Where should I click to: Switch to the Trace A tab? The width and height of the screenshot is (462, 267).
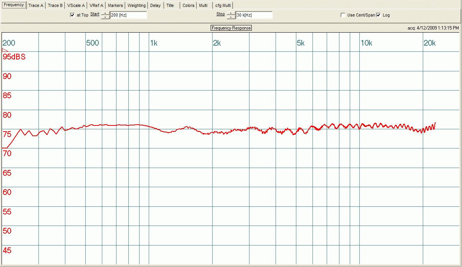(36, 5)
